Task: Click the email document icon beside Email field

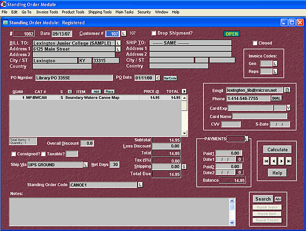Action: point(287,90)
